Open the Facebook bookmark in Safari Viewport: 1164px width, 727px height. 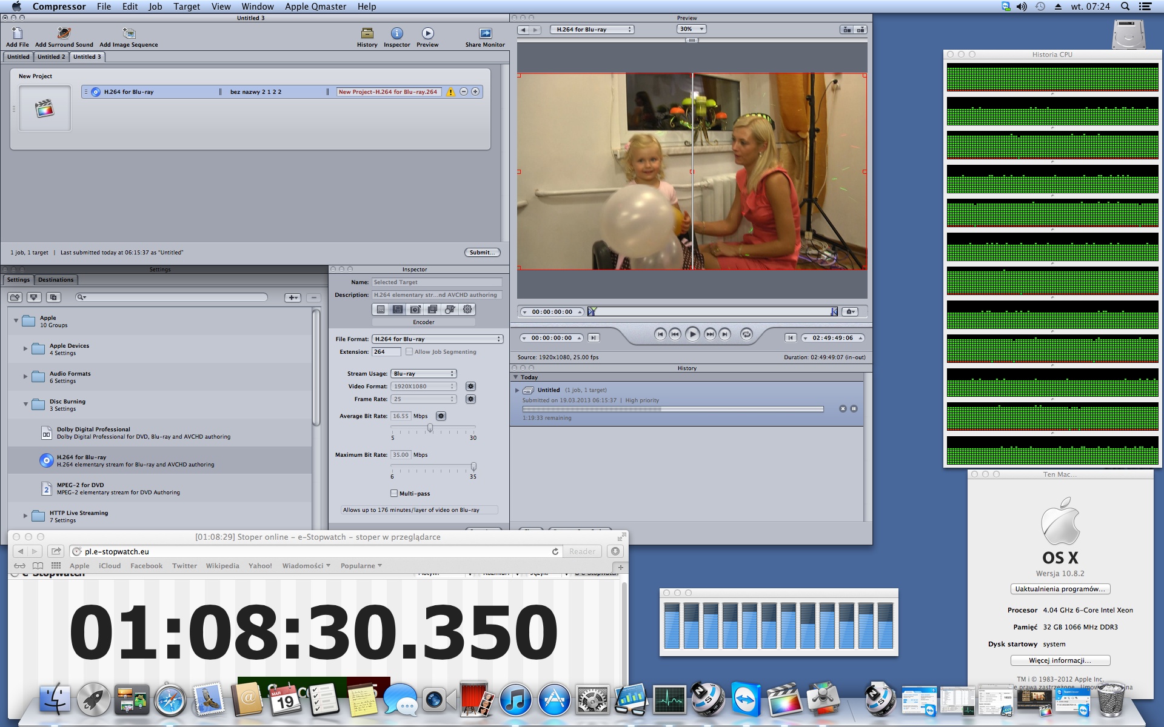(146, 566)
